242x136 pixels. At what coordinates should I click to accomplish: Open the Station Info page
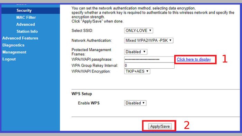[x=27, y=31]
